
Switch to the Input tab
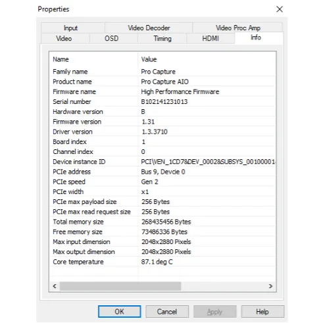click(72, 28)
